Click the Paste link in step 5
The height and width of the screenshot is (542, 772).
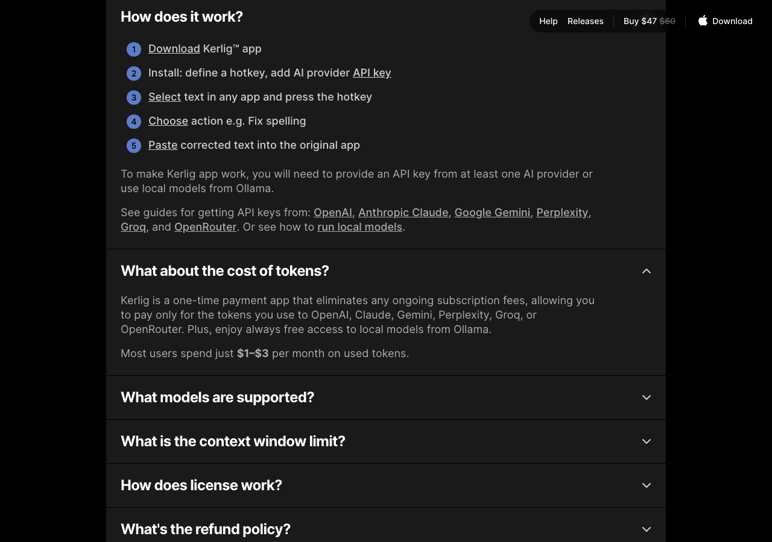coord(163,145)
